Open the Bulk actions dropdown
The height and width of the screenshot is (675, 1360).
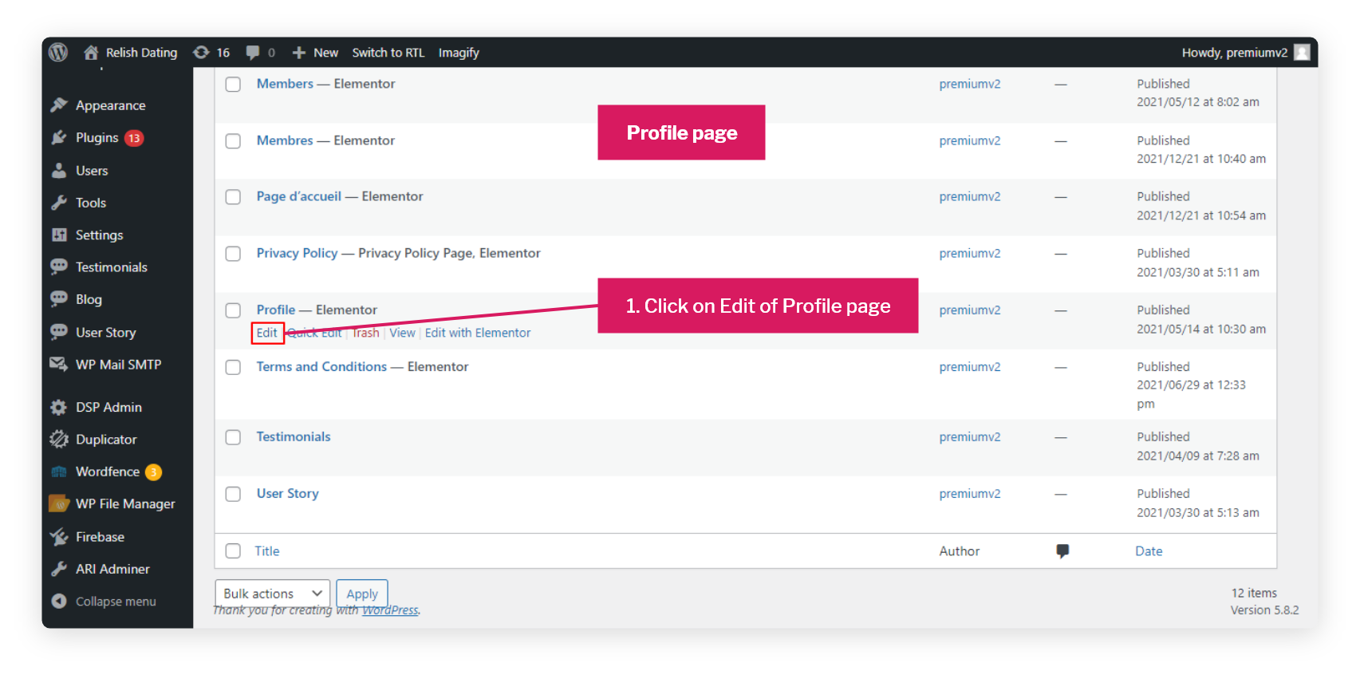pyautogui.click(x=272, y=593)
